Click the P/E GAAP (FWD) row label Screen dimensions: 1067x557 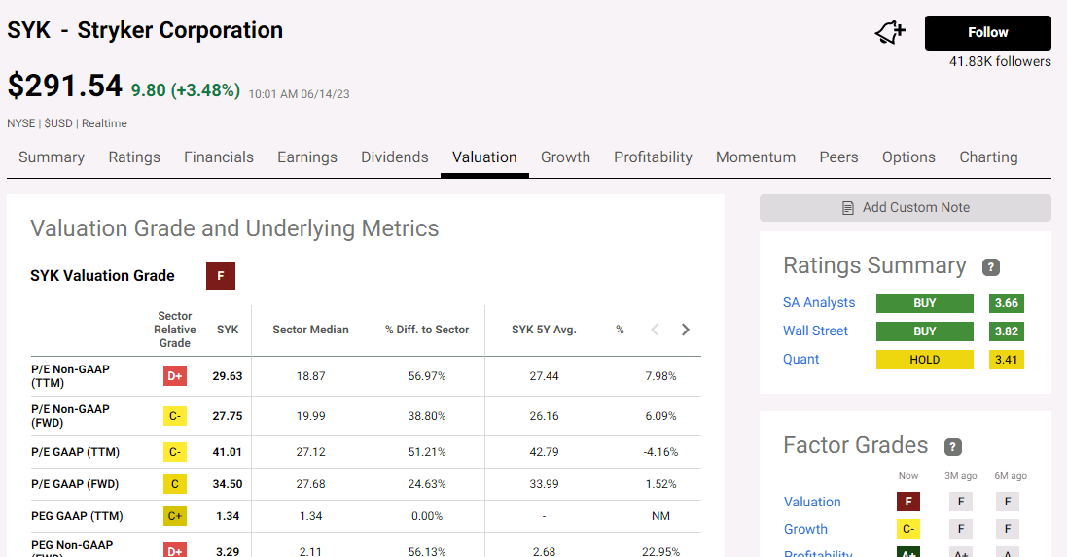[75, 484]
